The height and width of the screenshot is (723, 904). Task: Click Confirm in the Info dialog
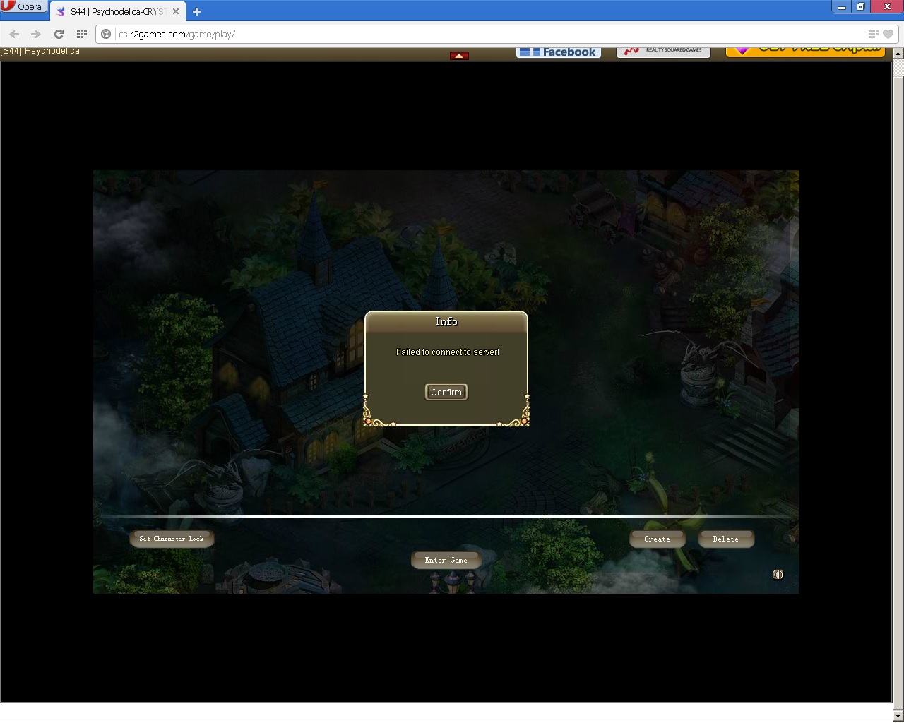click(x=446, y=392)
